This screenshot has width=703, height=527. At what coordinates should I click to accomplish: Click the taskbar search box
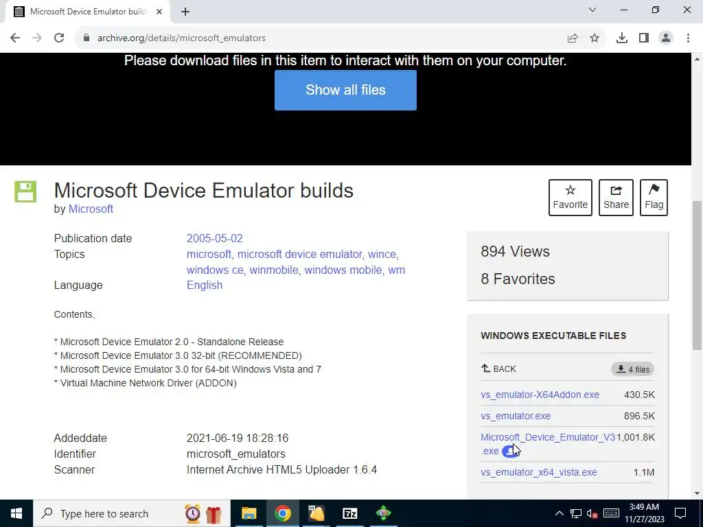(x=131, y=513)
